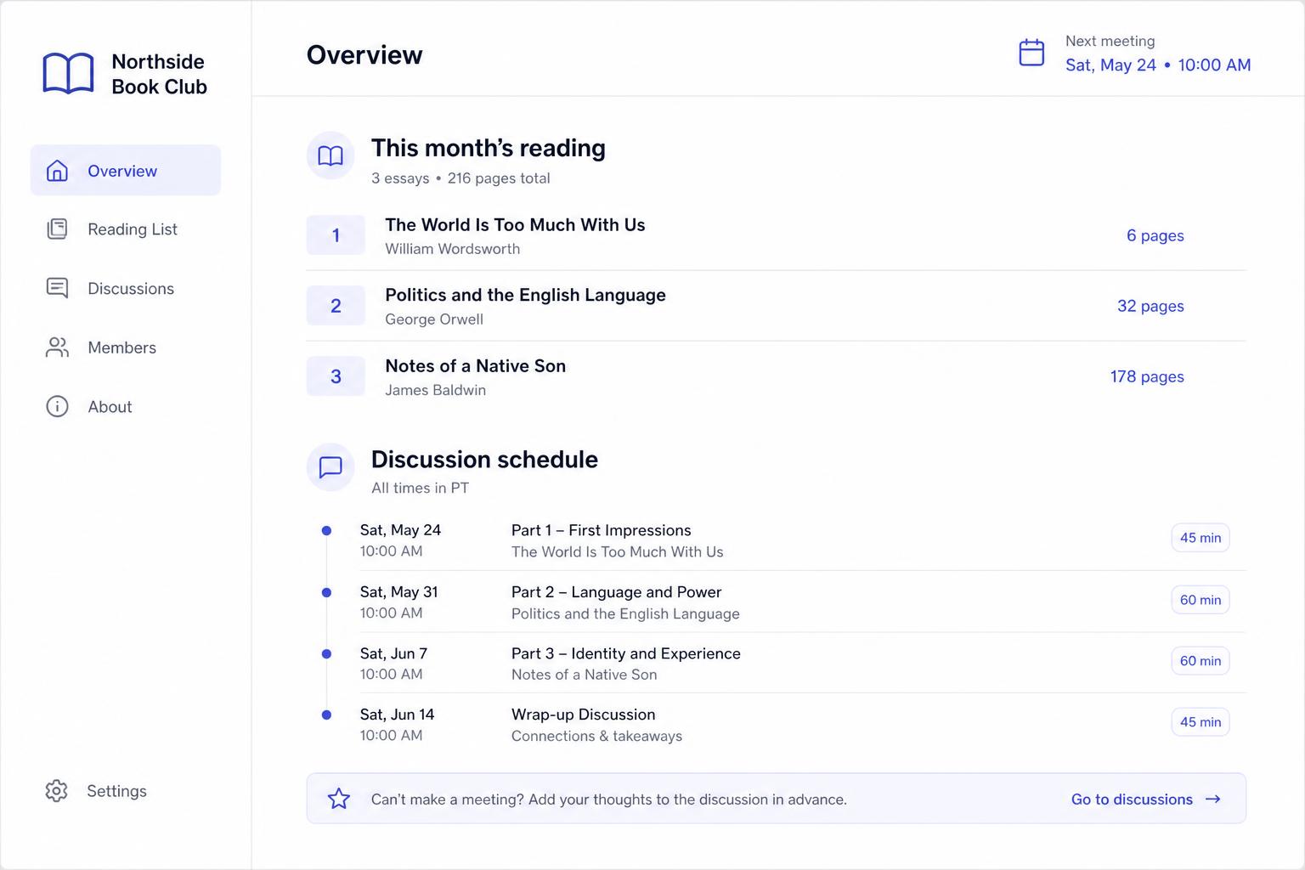Image resolution: width=1305 pixels, height=870 pixels.
Task: Click the Discussions speech bubble sidebar icon
Action: (x=57, y=288)
